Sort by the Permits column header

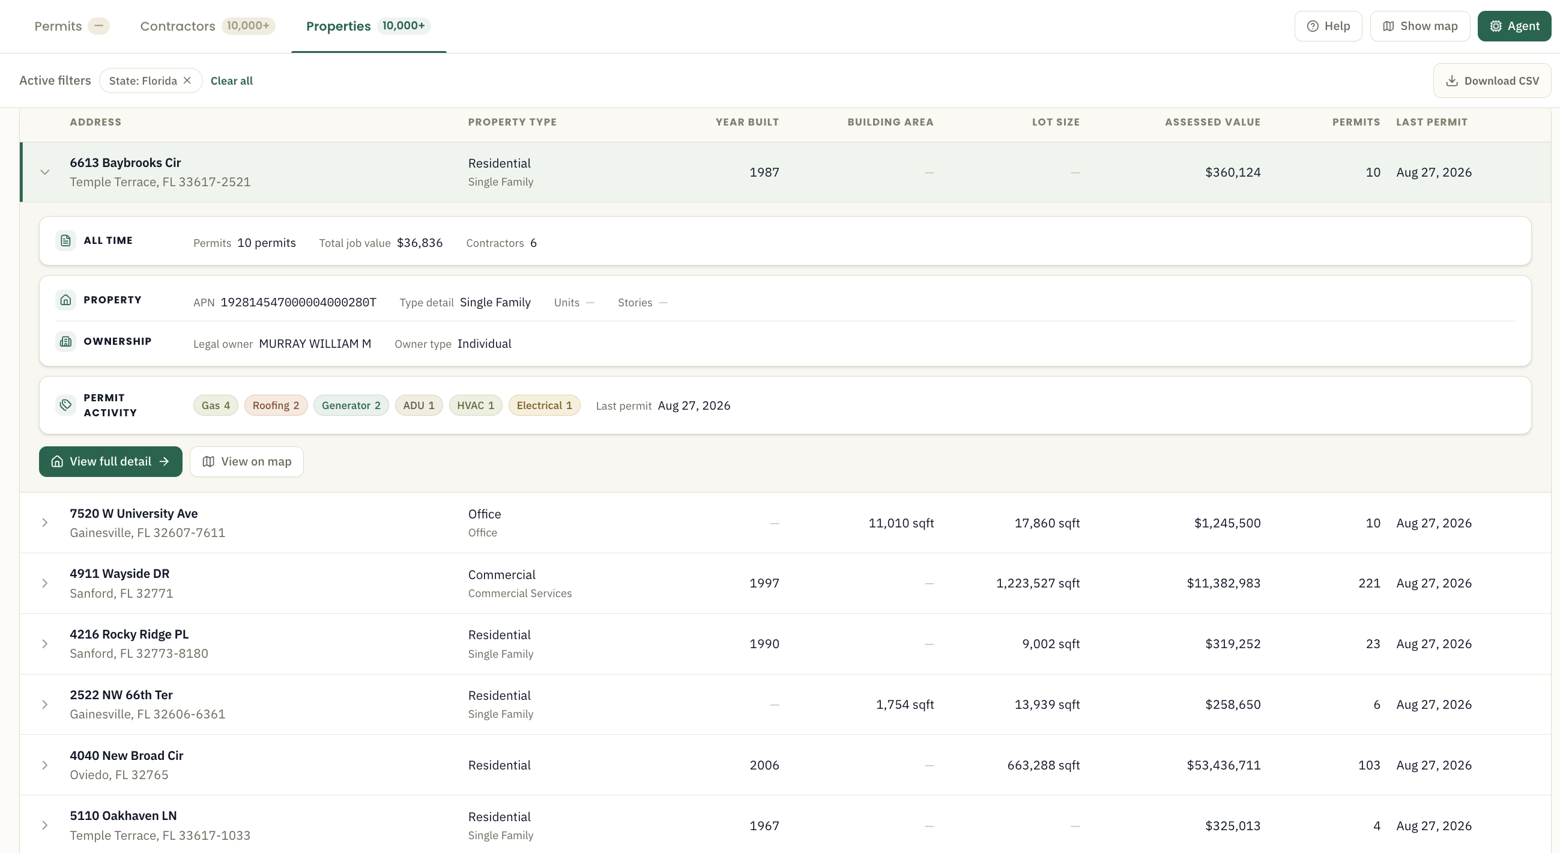(x=1356, y=122)
